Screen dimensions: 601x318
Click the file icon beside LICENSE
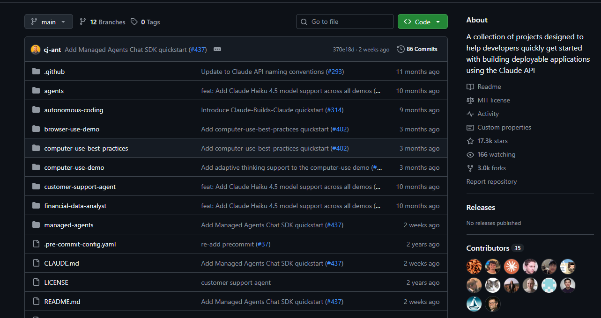click(36, 282)
